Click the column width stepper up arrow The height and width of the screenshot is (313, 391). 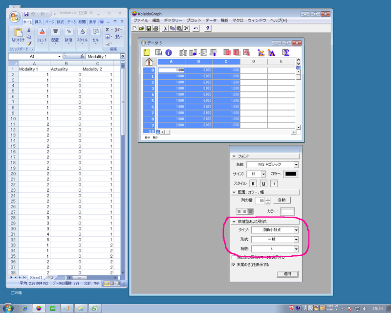click(x=268, y=199)
